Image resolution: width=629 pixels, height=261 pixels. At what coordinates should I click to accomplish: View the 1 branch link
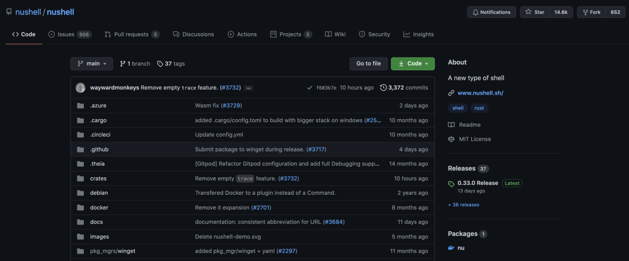click(135, 63)
